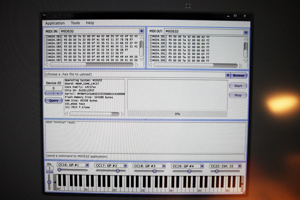Open the Tools menu
The height and width of the screenshot is (200, 300).
click(x=75, y=23)
